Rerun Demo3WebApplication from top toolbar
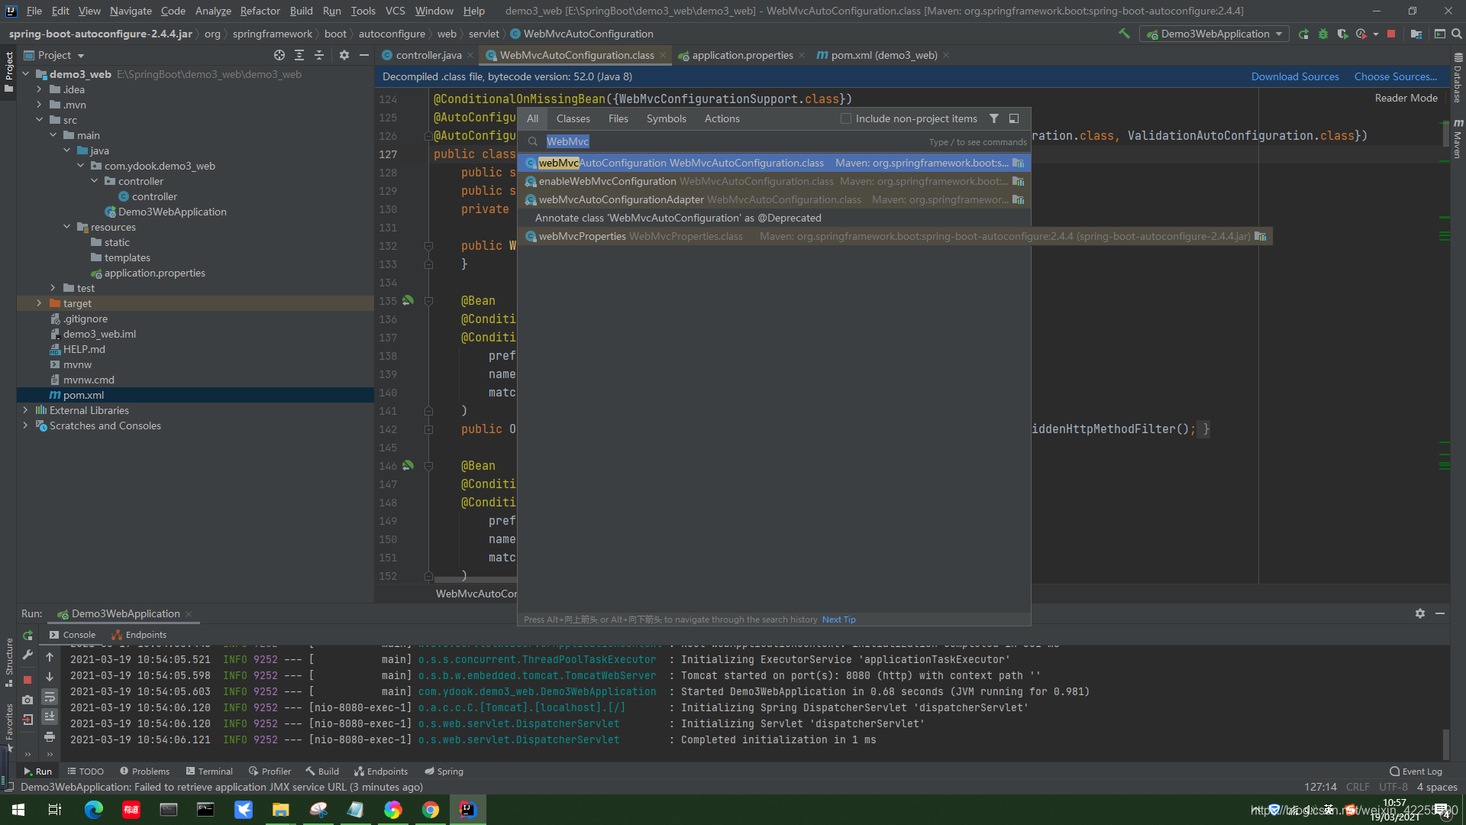 click(1303, 34)
